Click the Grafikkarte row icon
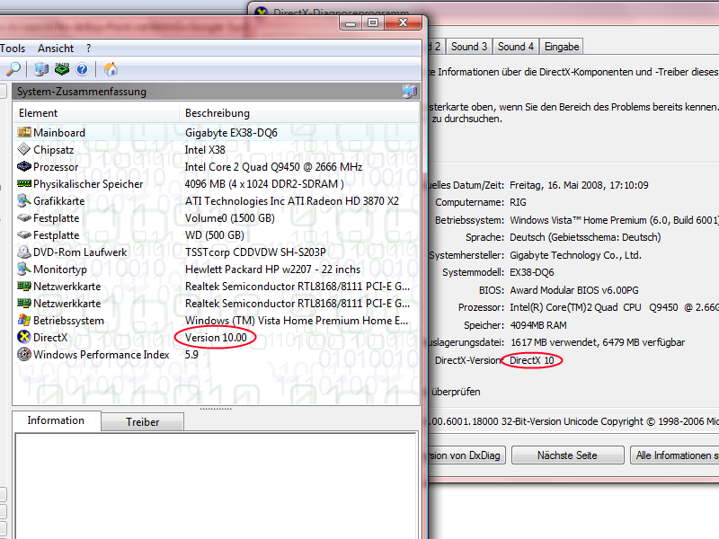Screen dimensions: 719x539 [24, 200]
